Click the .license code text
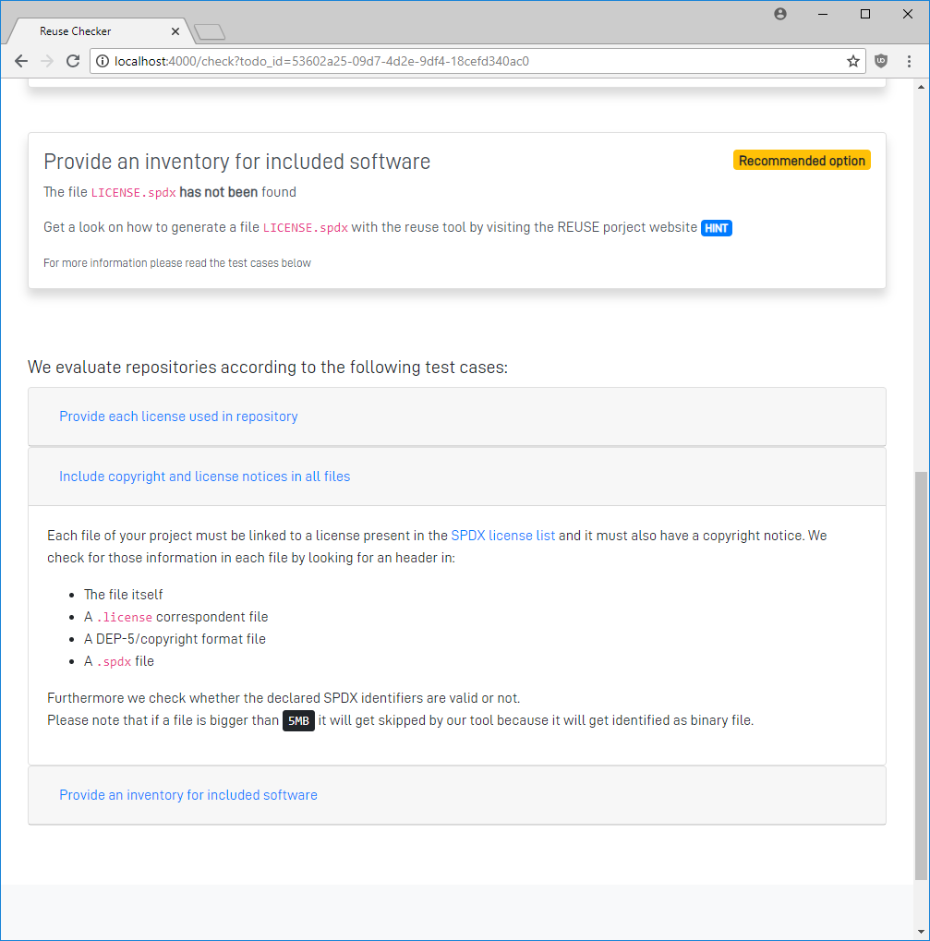Viewport: 930px width, 941px height. click(124, 617)
